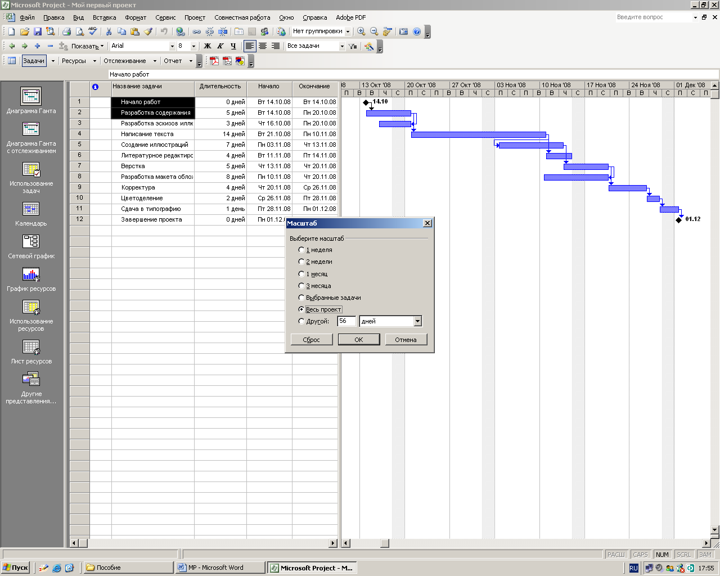
Task: Center align text icon
Action: point(263,46)
